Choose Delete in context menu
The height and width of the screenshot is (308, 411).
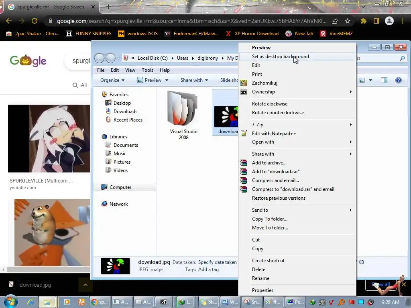pos(297,269)
